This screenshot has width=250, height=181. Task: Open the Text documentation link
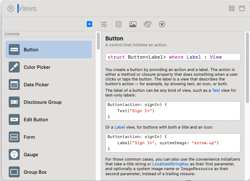pyautogui.click(x=216, y=90)
